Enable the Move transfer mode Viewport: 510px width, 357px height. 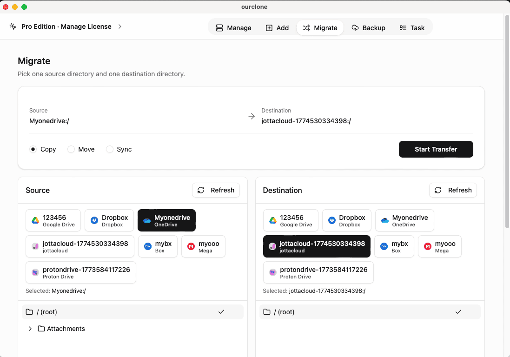71,149
